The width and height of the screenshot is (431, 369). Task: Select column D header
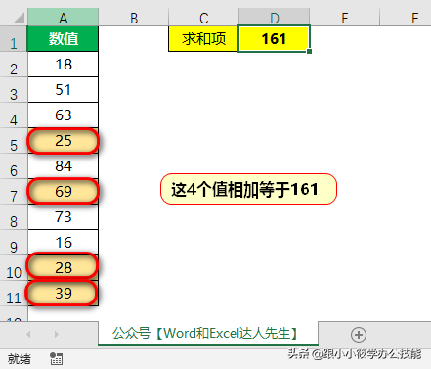point(275,18)
